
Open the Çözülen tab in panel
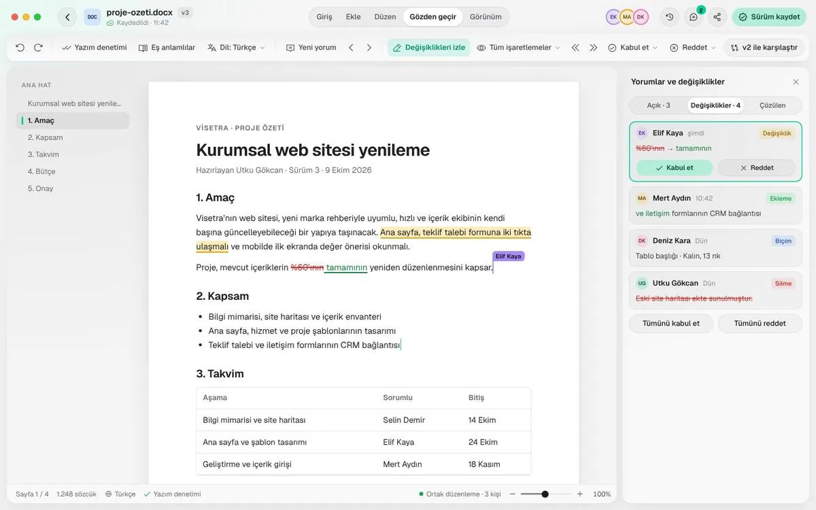772,105
